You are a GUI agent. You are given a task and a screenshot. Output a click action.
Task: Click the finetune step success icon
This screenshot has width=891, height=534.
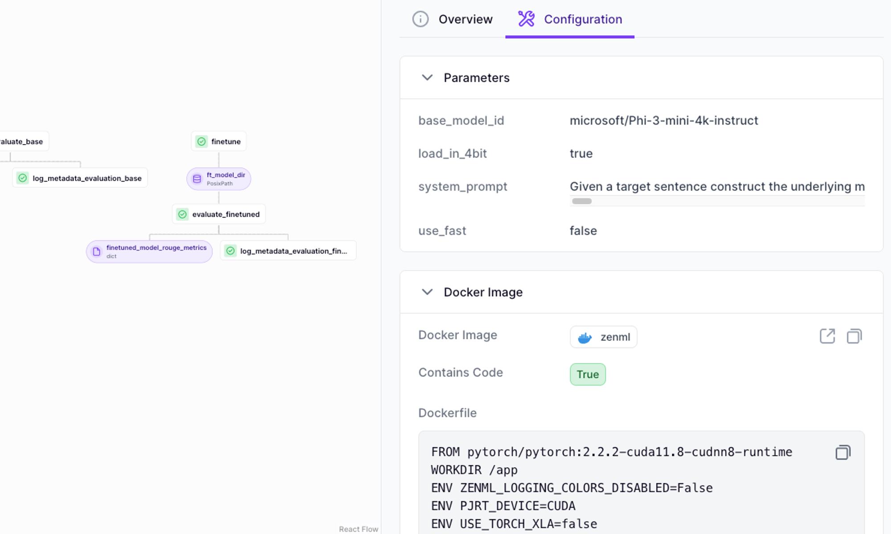click(202, 142)
